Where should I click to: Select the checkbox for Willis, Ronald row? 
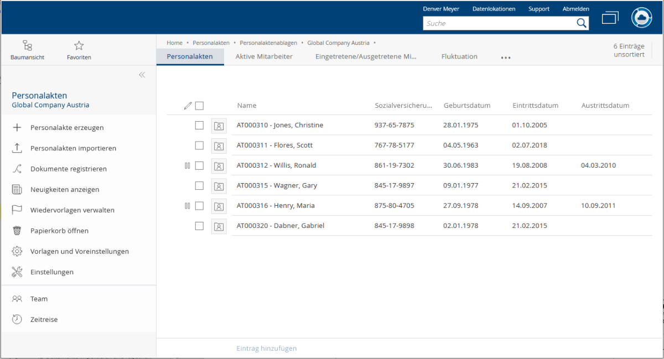click(x=199, y=165)
